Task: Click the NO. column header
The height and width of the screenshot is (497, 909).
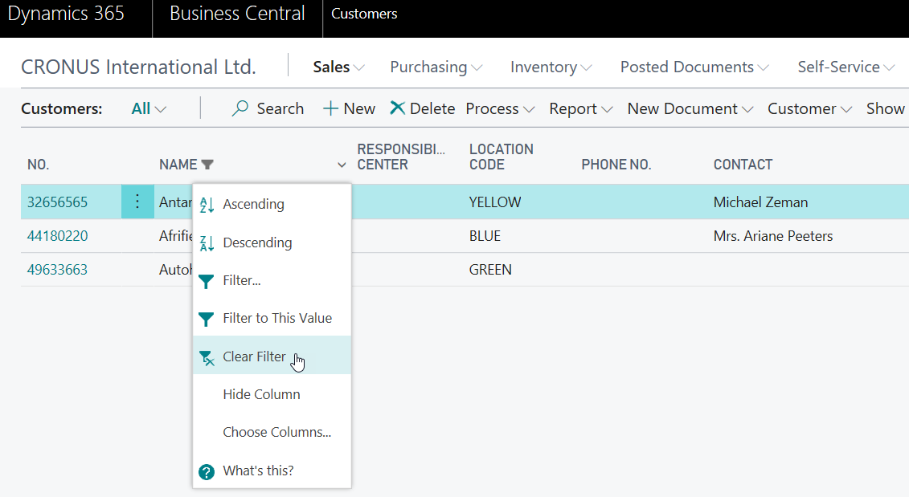Action: [39, 165]
